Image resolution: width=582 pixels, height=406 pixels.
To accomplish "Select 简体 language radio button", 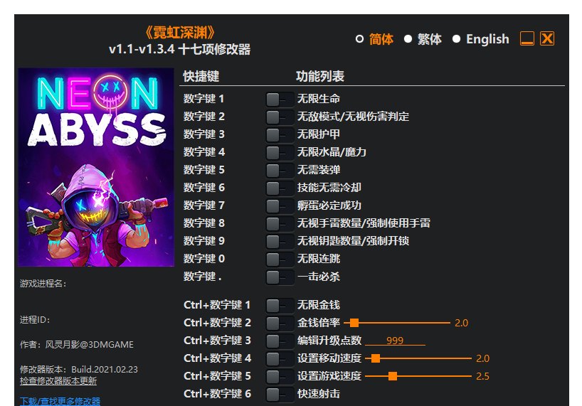I will 359,39.
